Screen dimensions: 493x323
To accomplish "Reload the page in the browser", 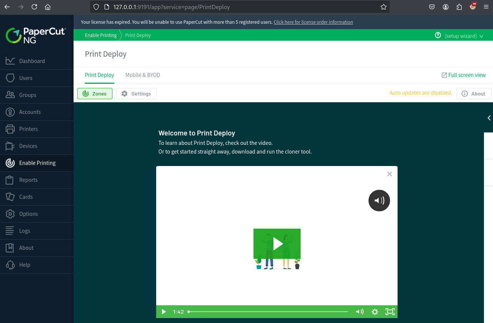I will (34, 7).
